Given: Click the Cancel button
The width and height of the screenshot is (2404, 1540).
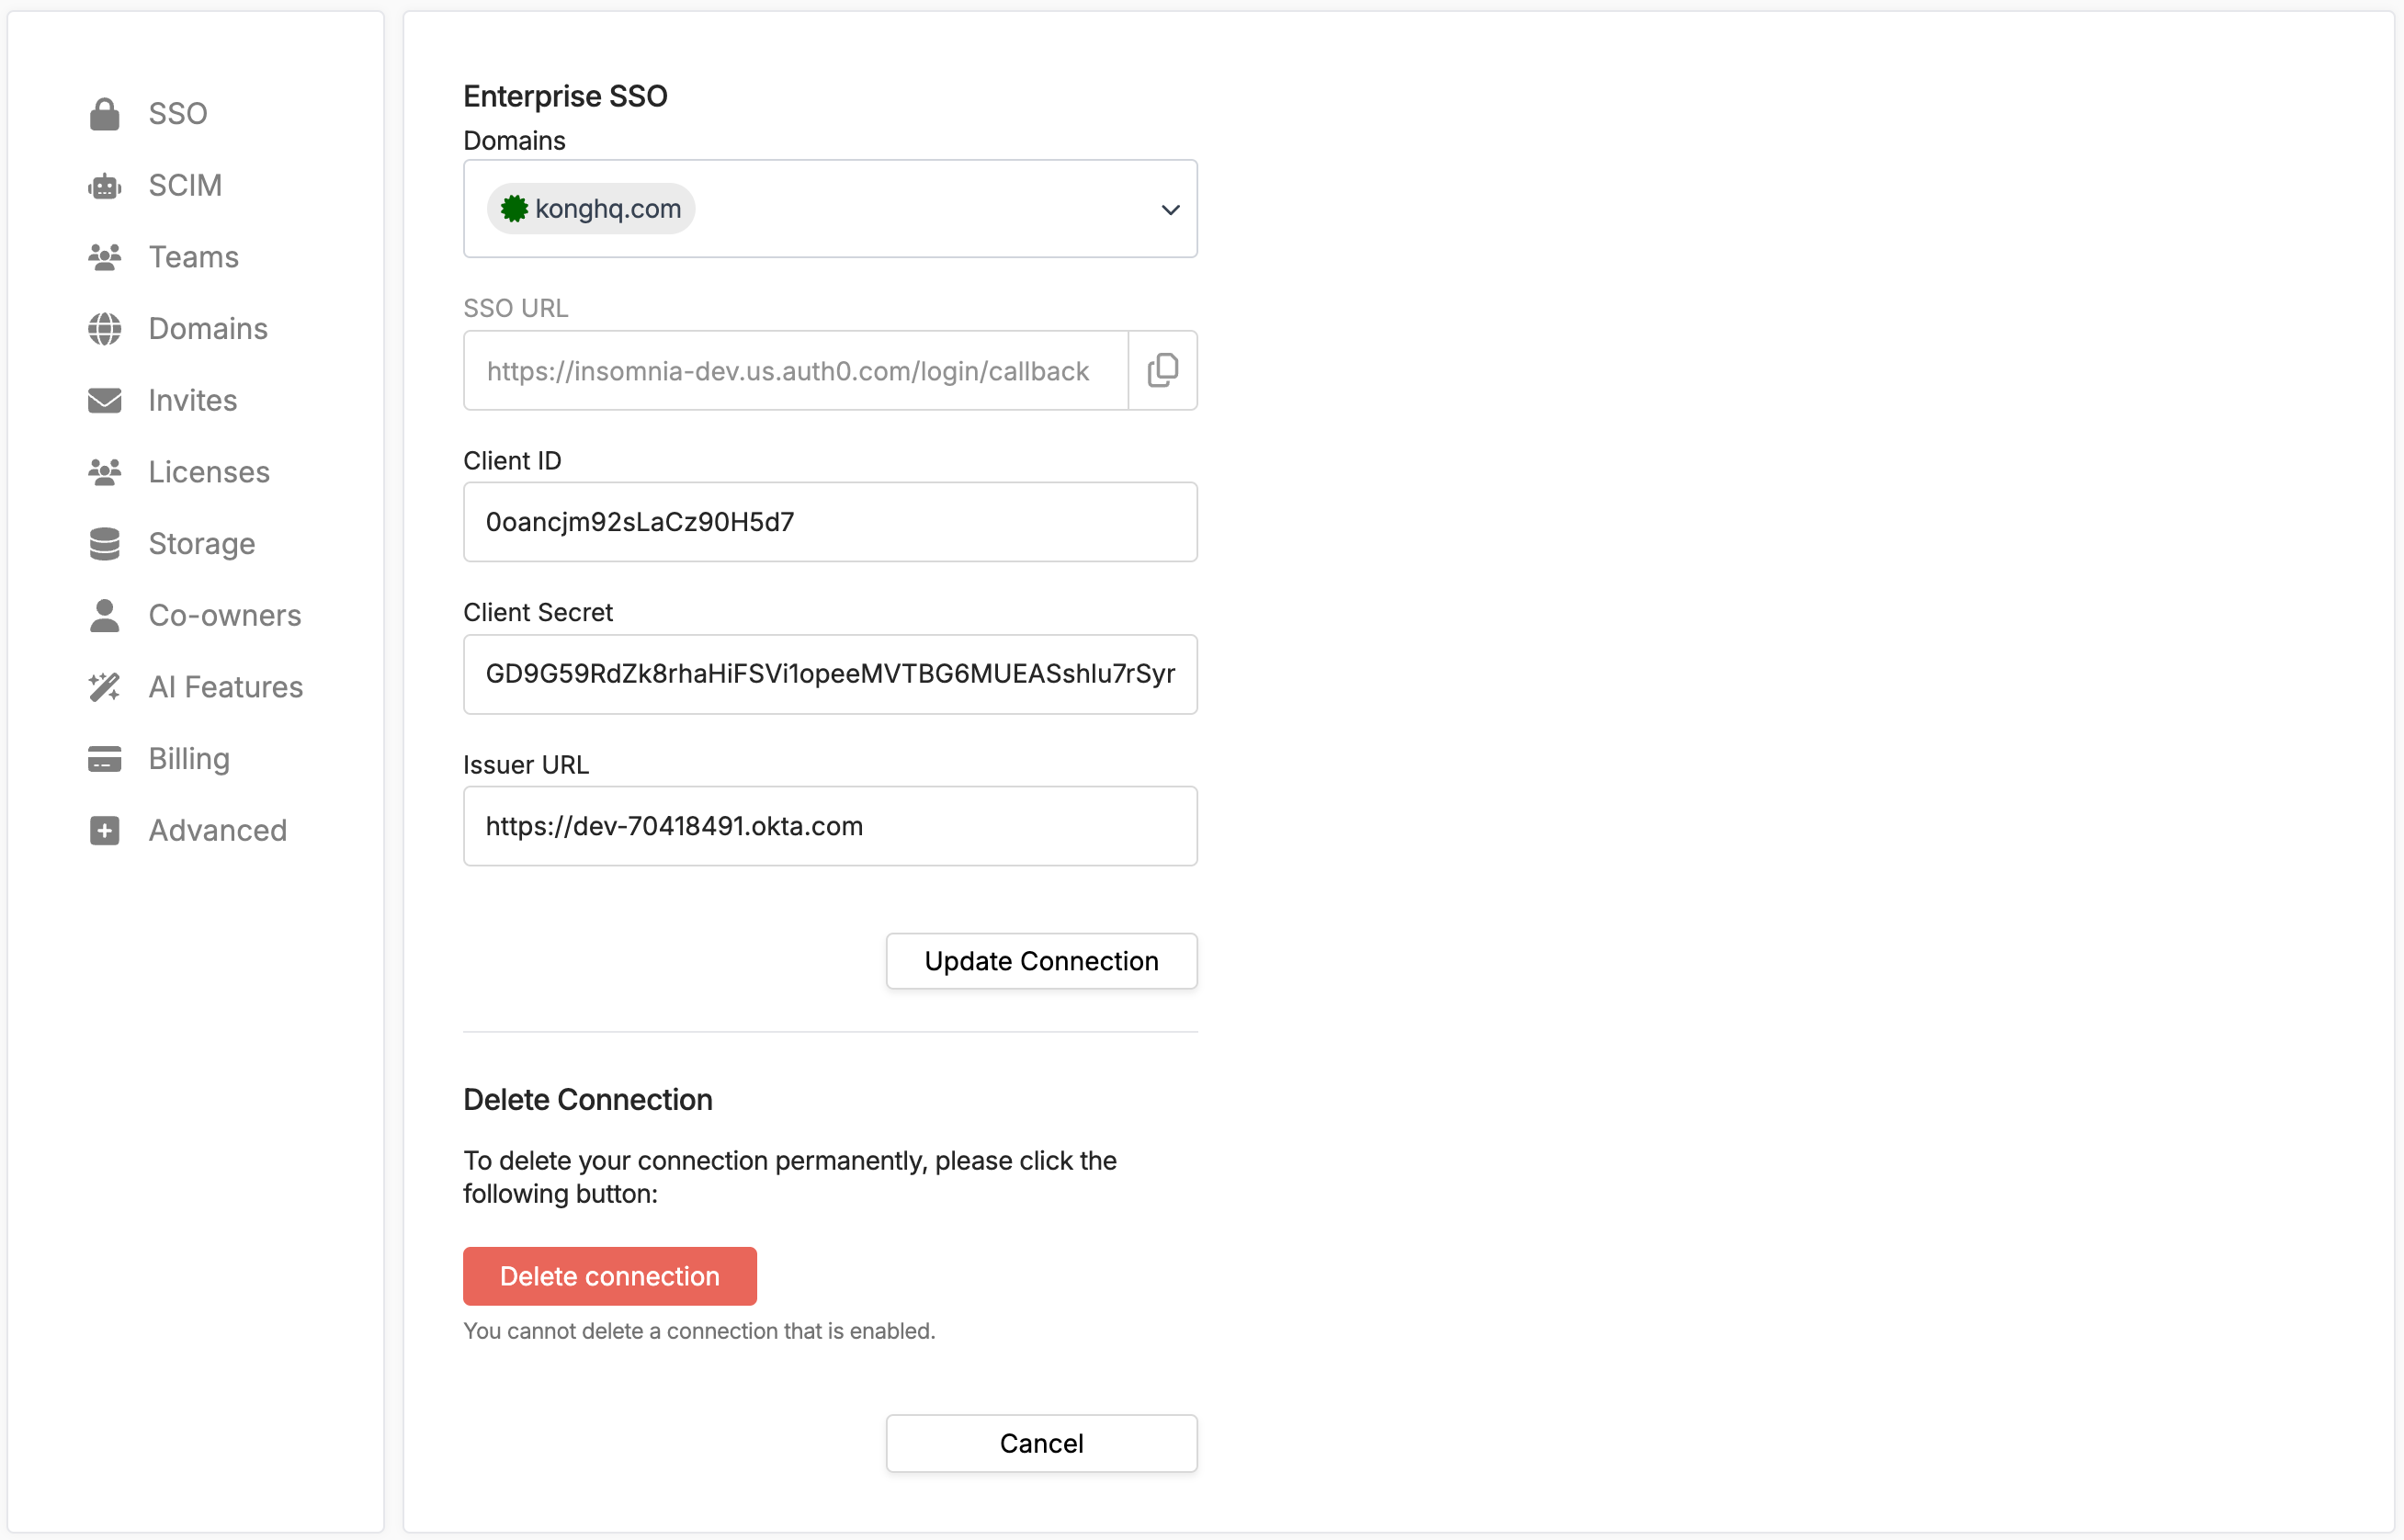Looking at the screenshot, I should point(1041,1443).
